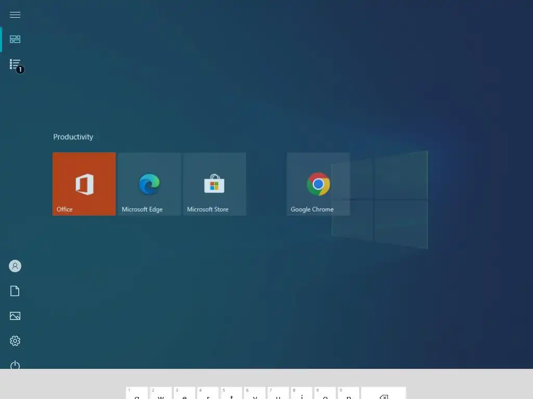Viewport: 533px width, 399px height.
Task: Open the user account icon
Action: [15, 266]
